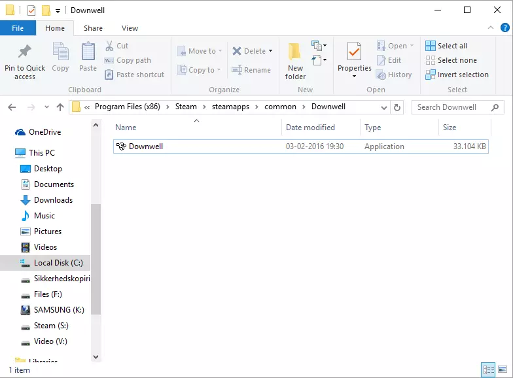Screen dimensions: 513x378
Task: Open Desktop in navigation pane
Action: point(41,169)
